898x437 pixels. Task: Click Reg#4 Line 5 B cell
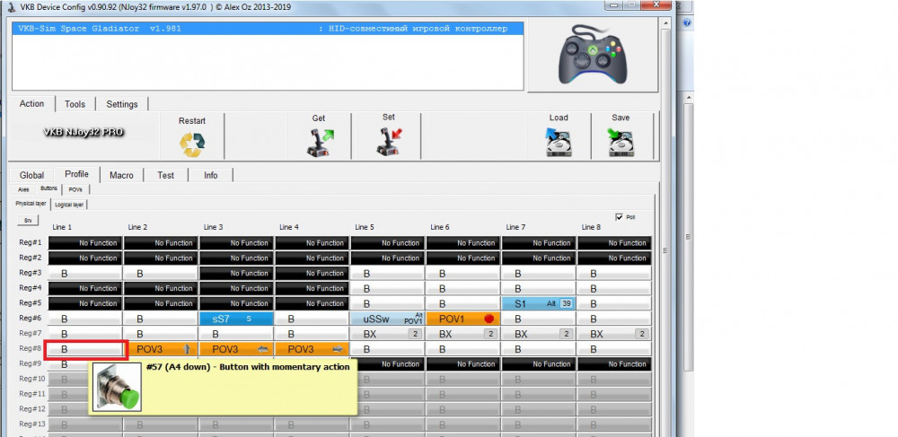(x=388, y=288)
